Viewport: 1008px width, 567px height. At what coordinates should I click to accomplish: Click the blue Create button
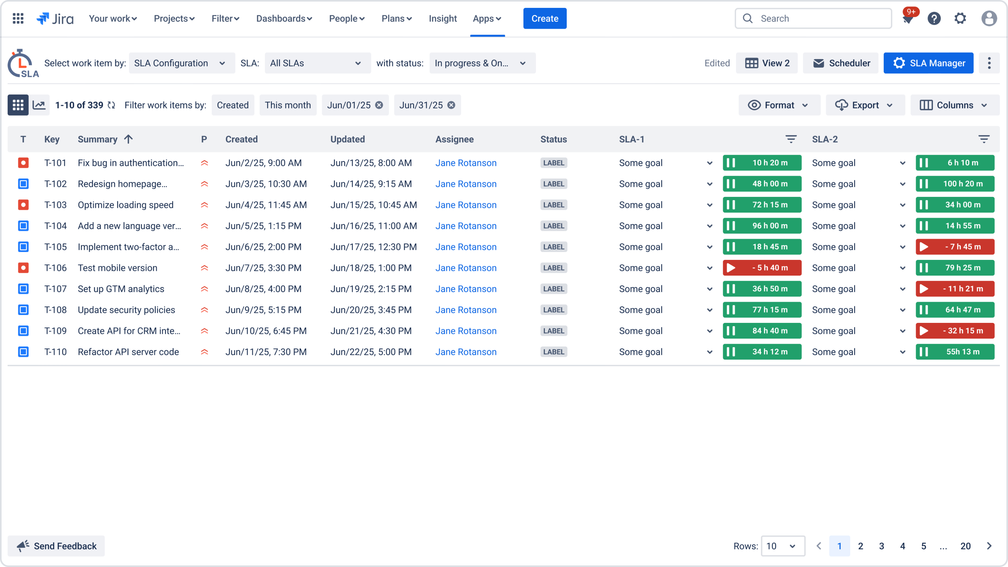pyautogui.click(x=544, y=18)
